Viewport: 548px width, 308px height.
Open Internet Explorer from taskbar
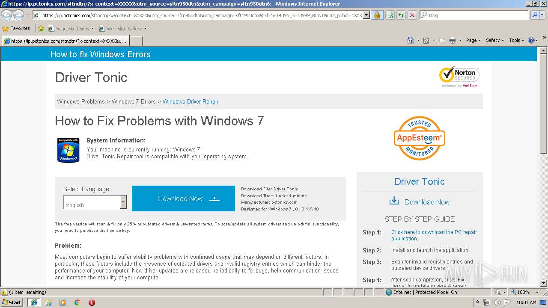[x=34, y=302]
